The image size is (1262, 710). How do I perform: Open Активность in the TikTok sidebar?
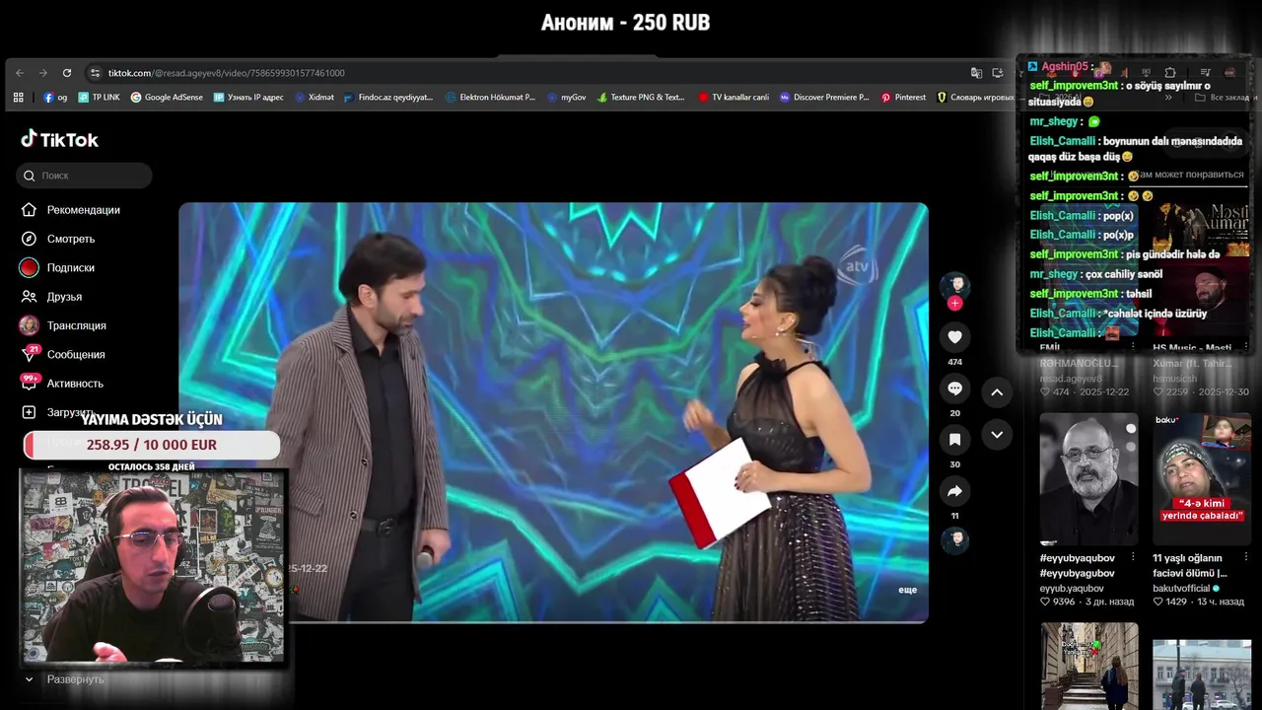[x=61, y=384]
